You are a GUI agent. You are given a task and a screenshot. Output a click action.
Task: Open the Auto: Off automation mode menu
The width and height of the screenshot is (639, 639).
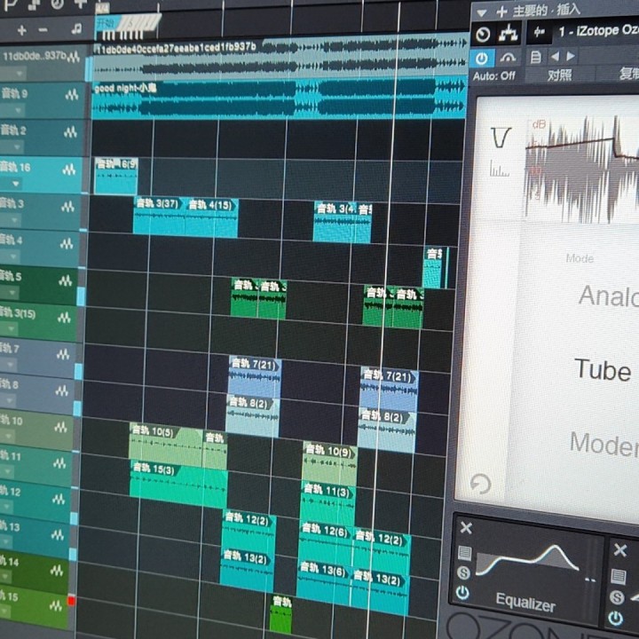493,76
